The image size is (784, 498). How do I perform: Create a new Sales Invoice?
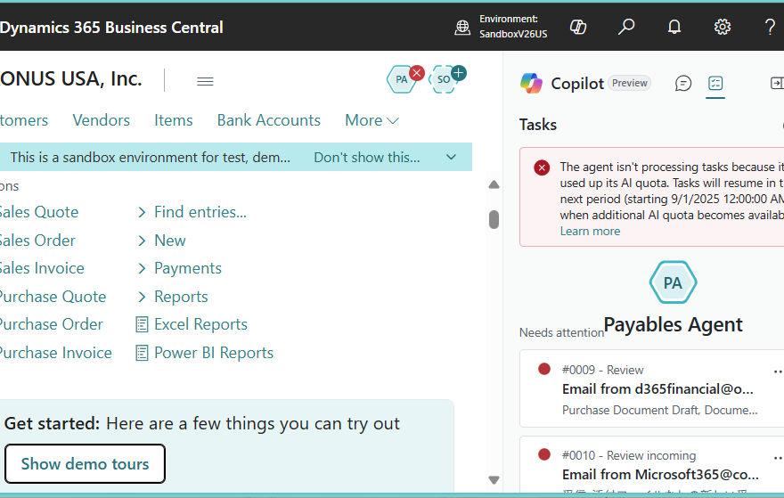42,268
